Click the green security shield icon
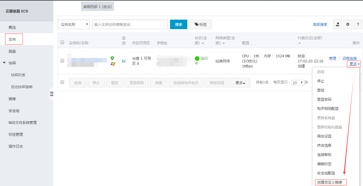The height and width of the screenshot is (186, 363). (112, 58)
